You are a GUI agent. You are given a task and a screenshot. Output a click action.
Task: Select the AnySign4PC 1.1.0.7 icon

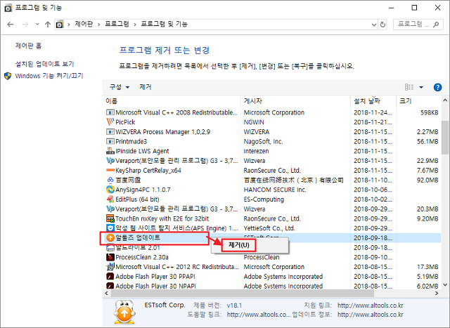coord(110,190)
